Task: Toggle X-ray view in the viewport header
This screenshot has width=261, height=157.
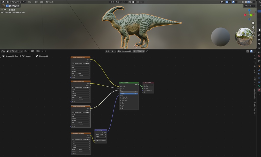Action: tap(240, 2)
